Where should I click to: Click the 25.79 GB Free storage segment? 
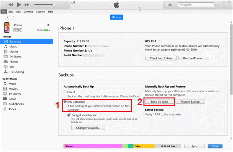168,146
